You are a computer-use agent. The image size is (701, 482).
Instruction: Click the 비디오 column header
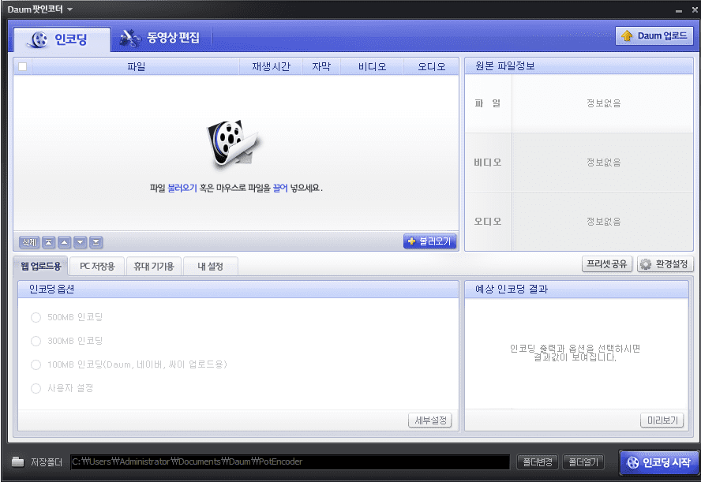pos(372,66)
